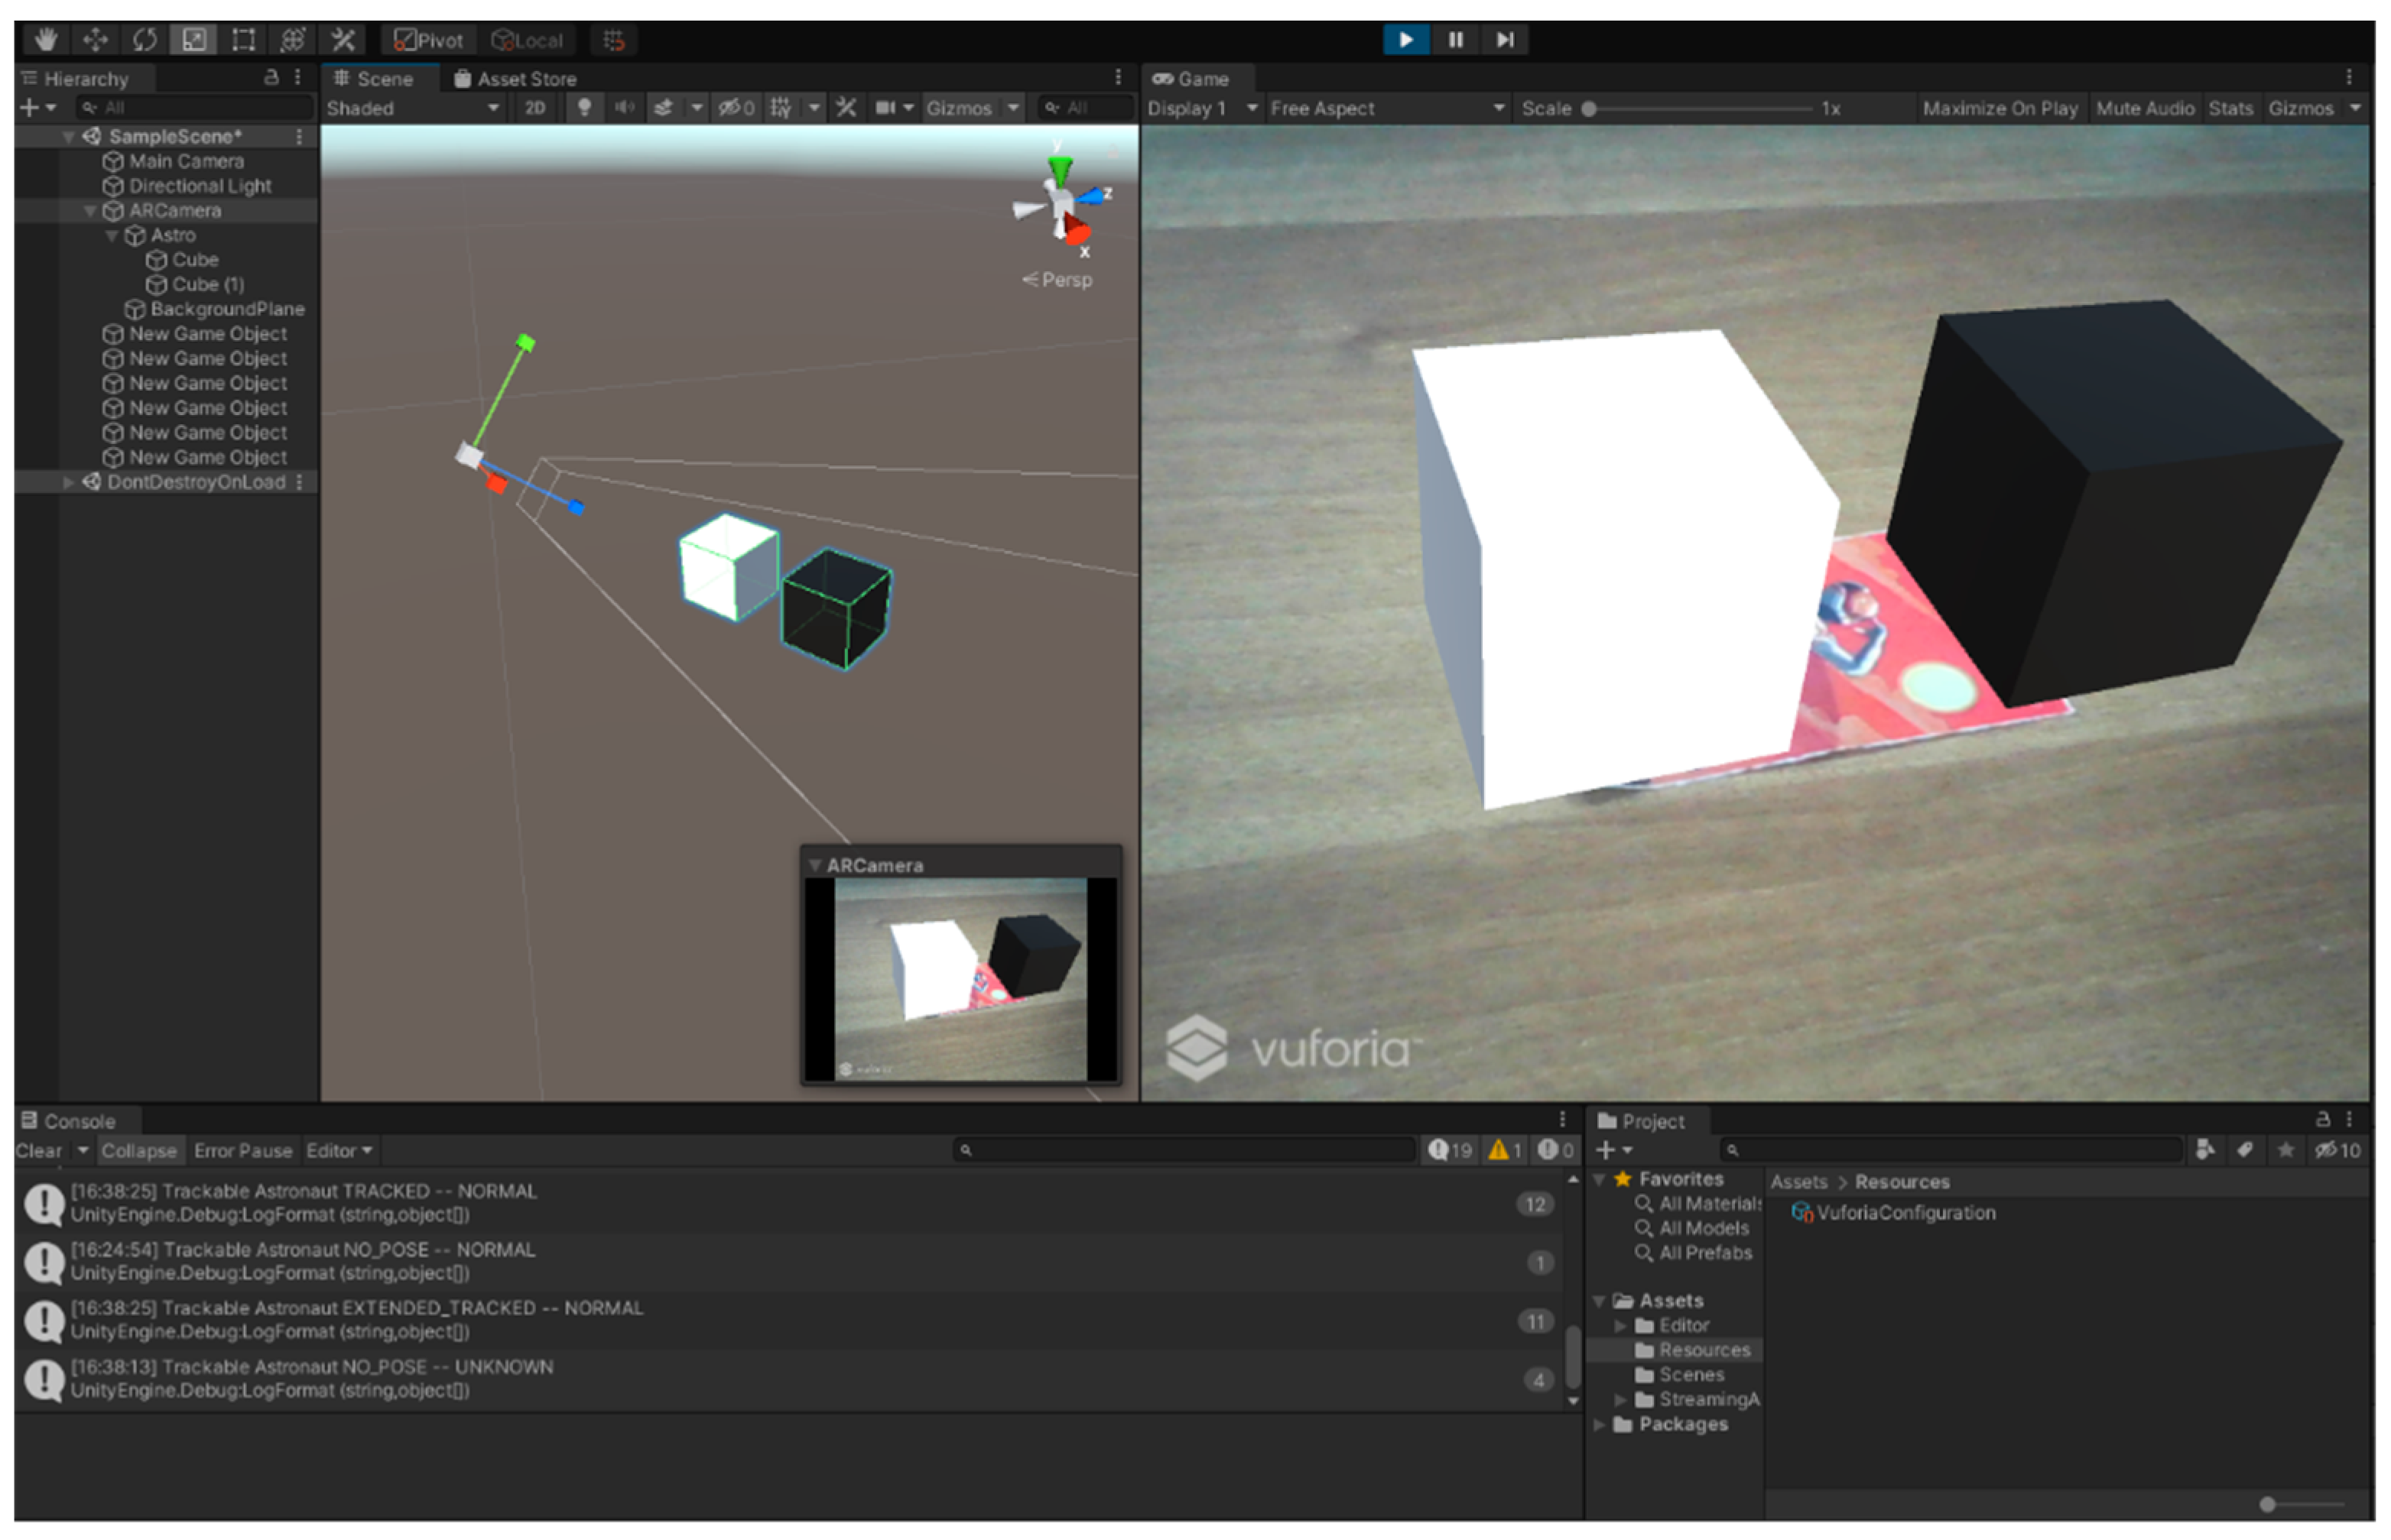Click the Clear console button
This screenshot has width=2391, height=1540.
38,1151
